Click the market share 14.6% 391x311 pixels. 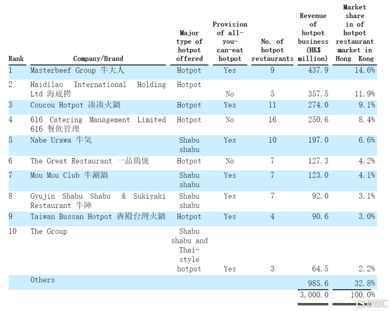[x=365, y=70]
